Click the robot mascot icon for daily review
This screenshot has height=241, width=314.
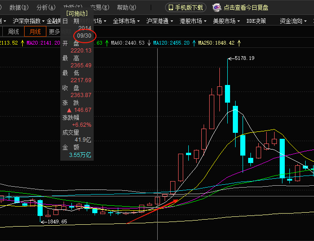point(217,7)
